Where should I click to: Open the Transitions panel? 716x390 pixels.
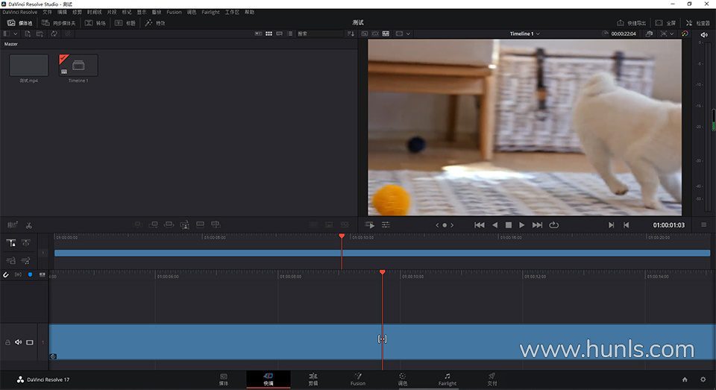tap(95, 23)
